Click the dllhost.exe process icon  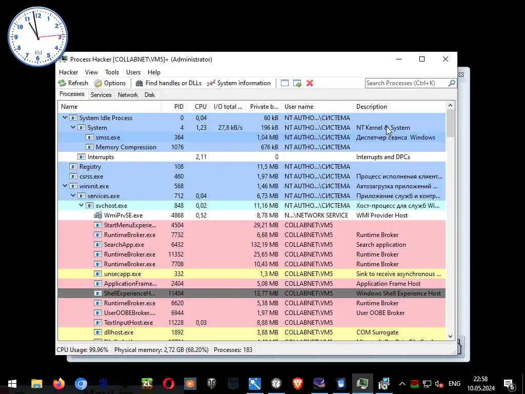(x=98, y=332)
